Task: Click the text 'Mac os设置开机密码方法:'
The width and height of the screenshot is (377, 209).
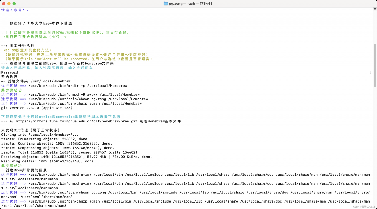Action: (27, 50)
